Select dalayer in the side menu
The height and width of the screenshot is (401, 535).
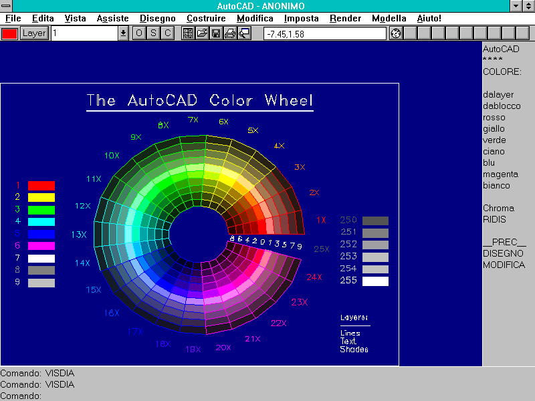(498, 95)
